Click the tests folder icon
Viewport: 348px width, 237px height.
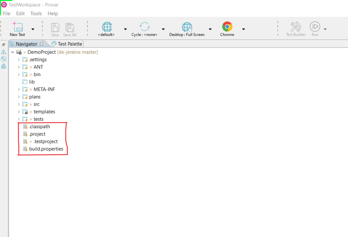[x=25, y=119]
